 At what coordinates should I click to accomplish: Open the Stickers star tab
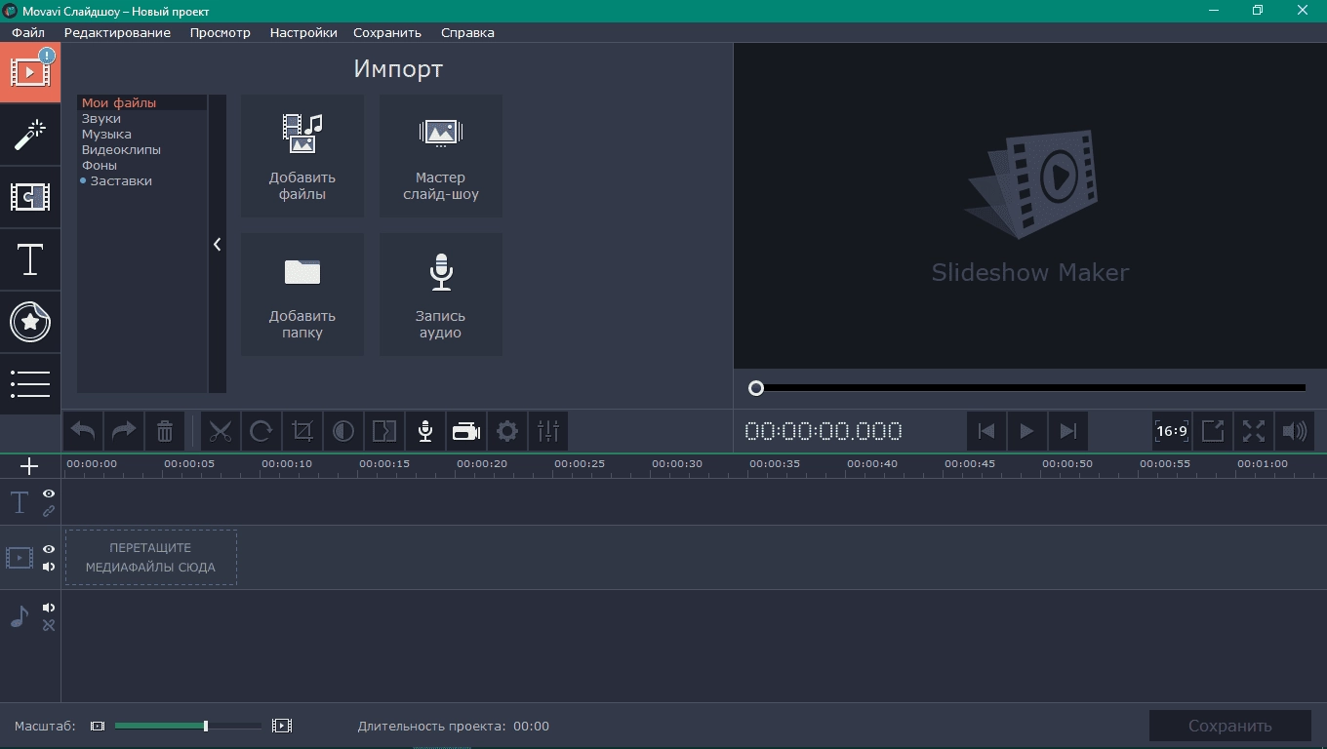coord(30,322)
